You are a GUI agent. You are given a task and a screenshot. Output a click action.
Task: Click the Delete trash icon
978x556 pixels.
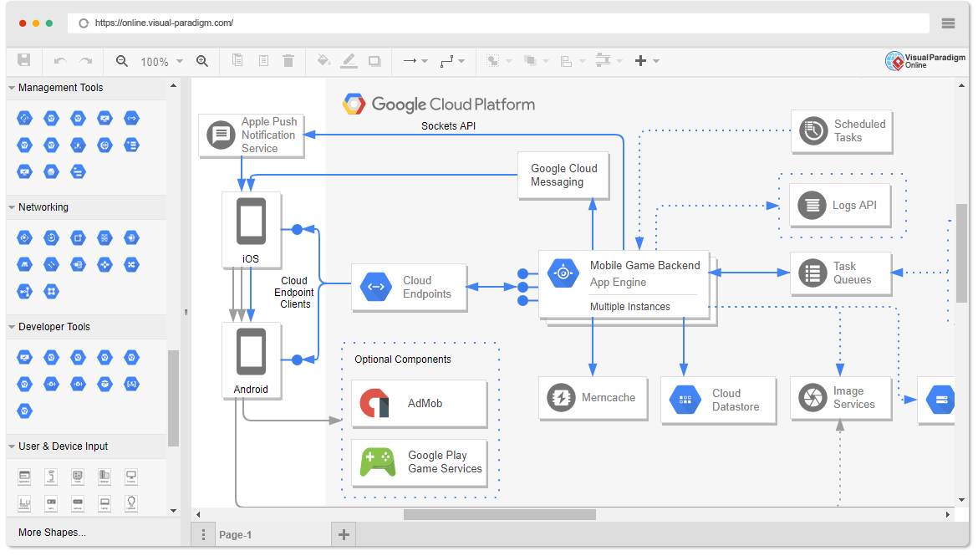coord(288,60)
